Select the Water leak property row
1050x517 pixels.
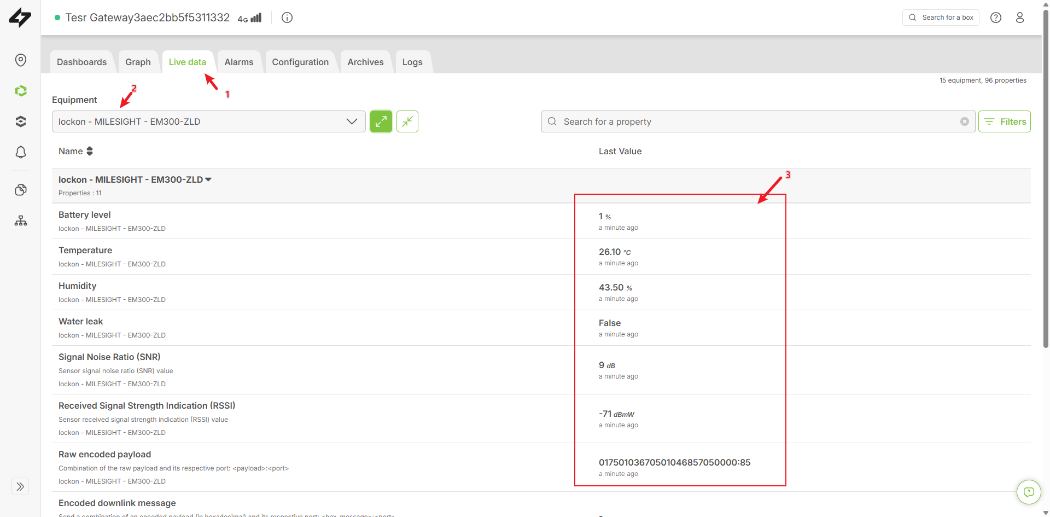tap(541, 328)
